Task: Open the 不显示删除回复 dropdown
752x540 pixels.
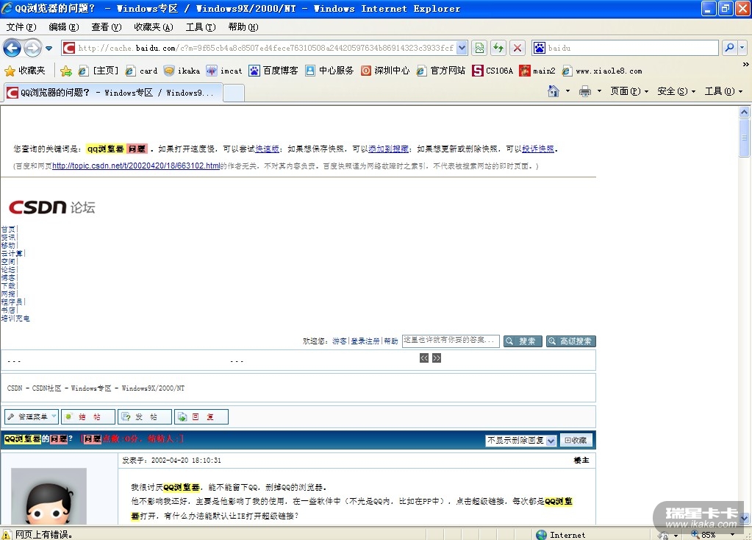Action: (520, 440)
